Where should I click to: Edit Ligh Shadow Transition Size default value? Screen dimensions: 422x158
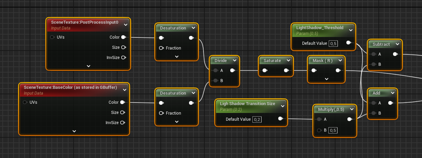(x=257, y=119)
